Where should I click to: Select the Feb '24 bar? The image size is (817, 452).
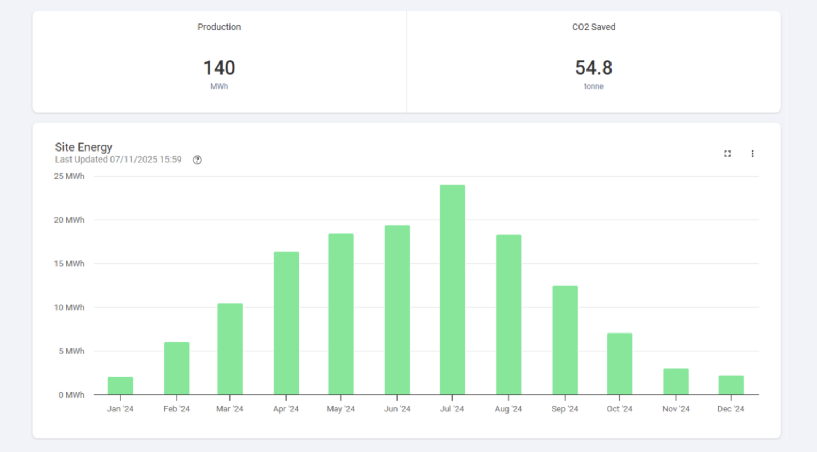[x=177, y=368]
